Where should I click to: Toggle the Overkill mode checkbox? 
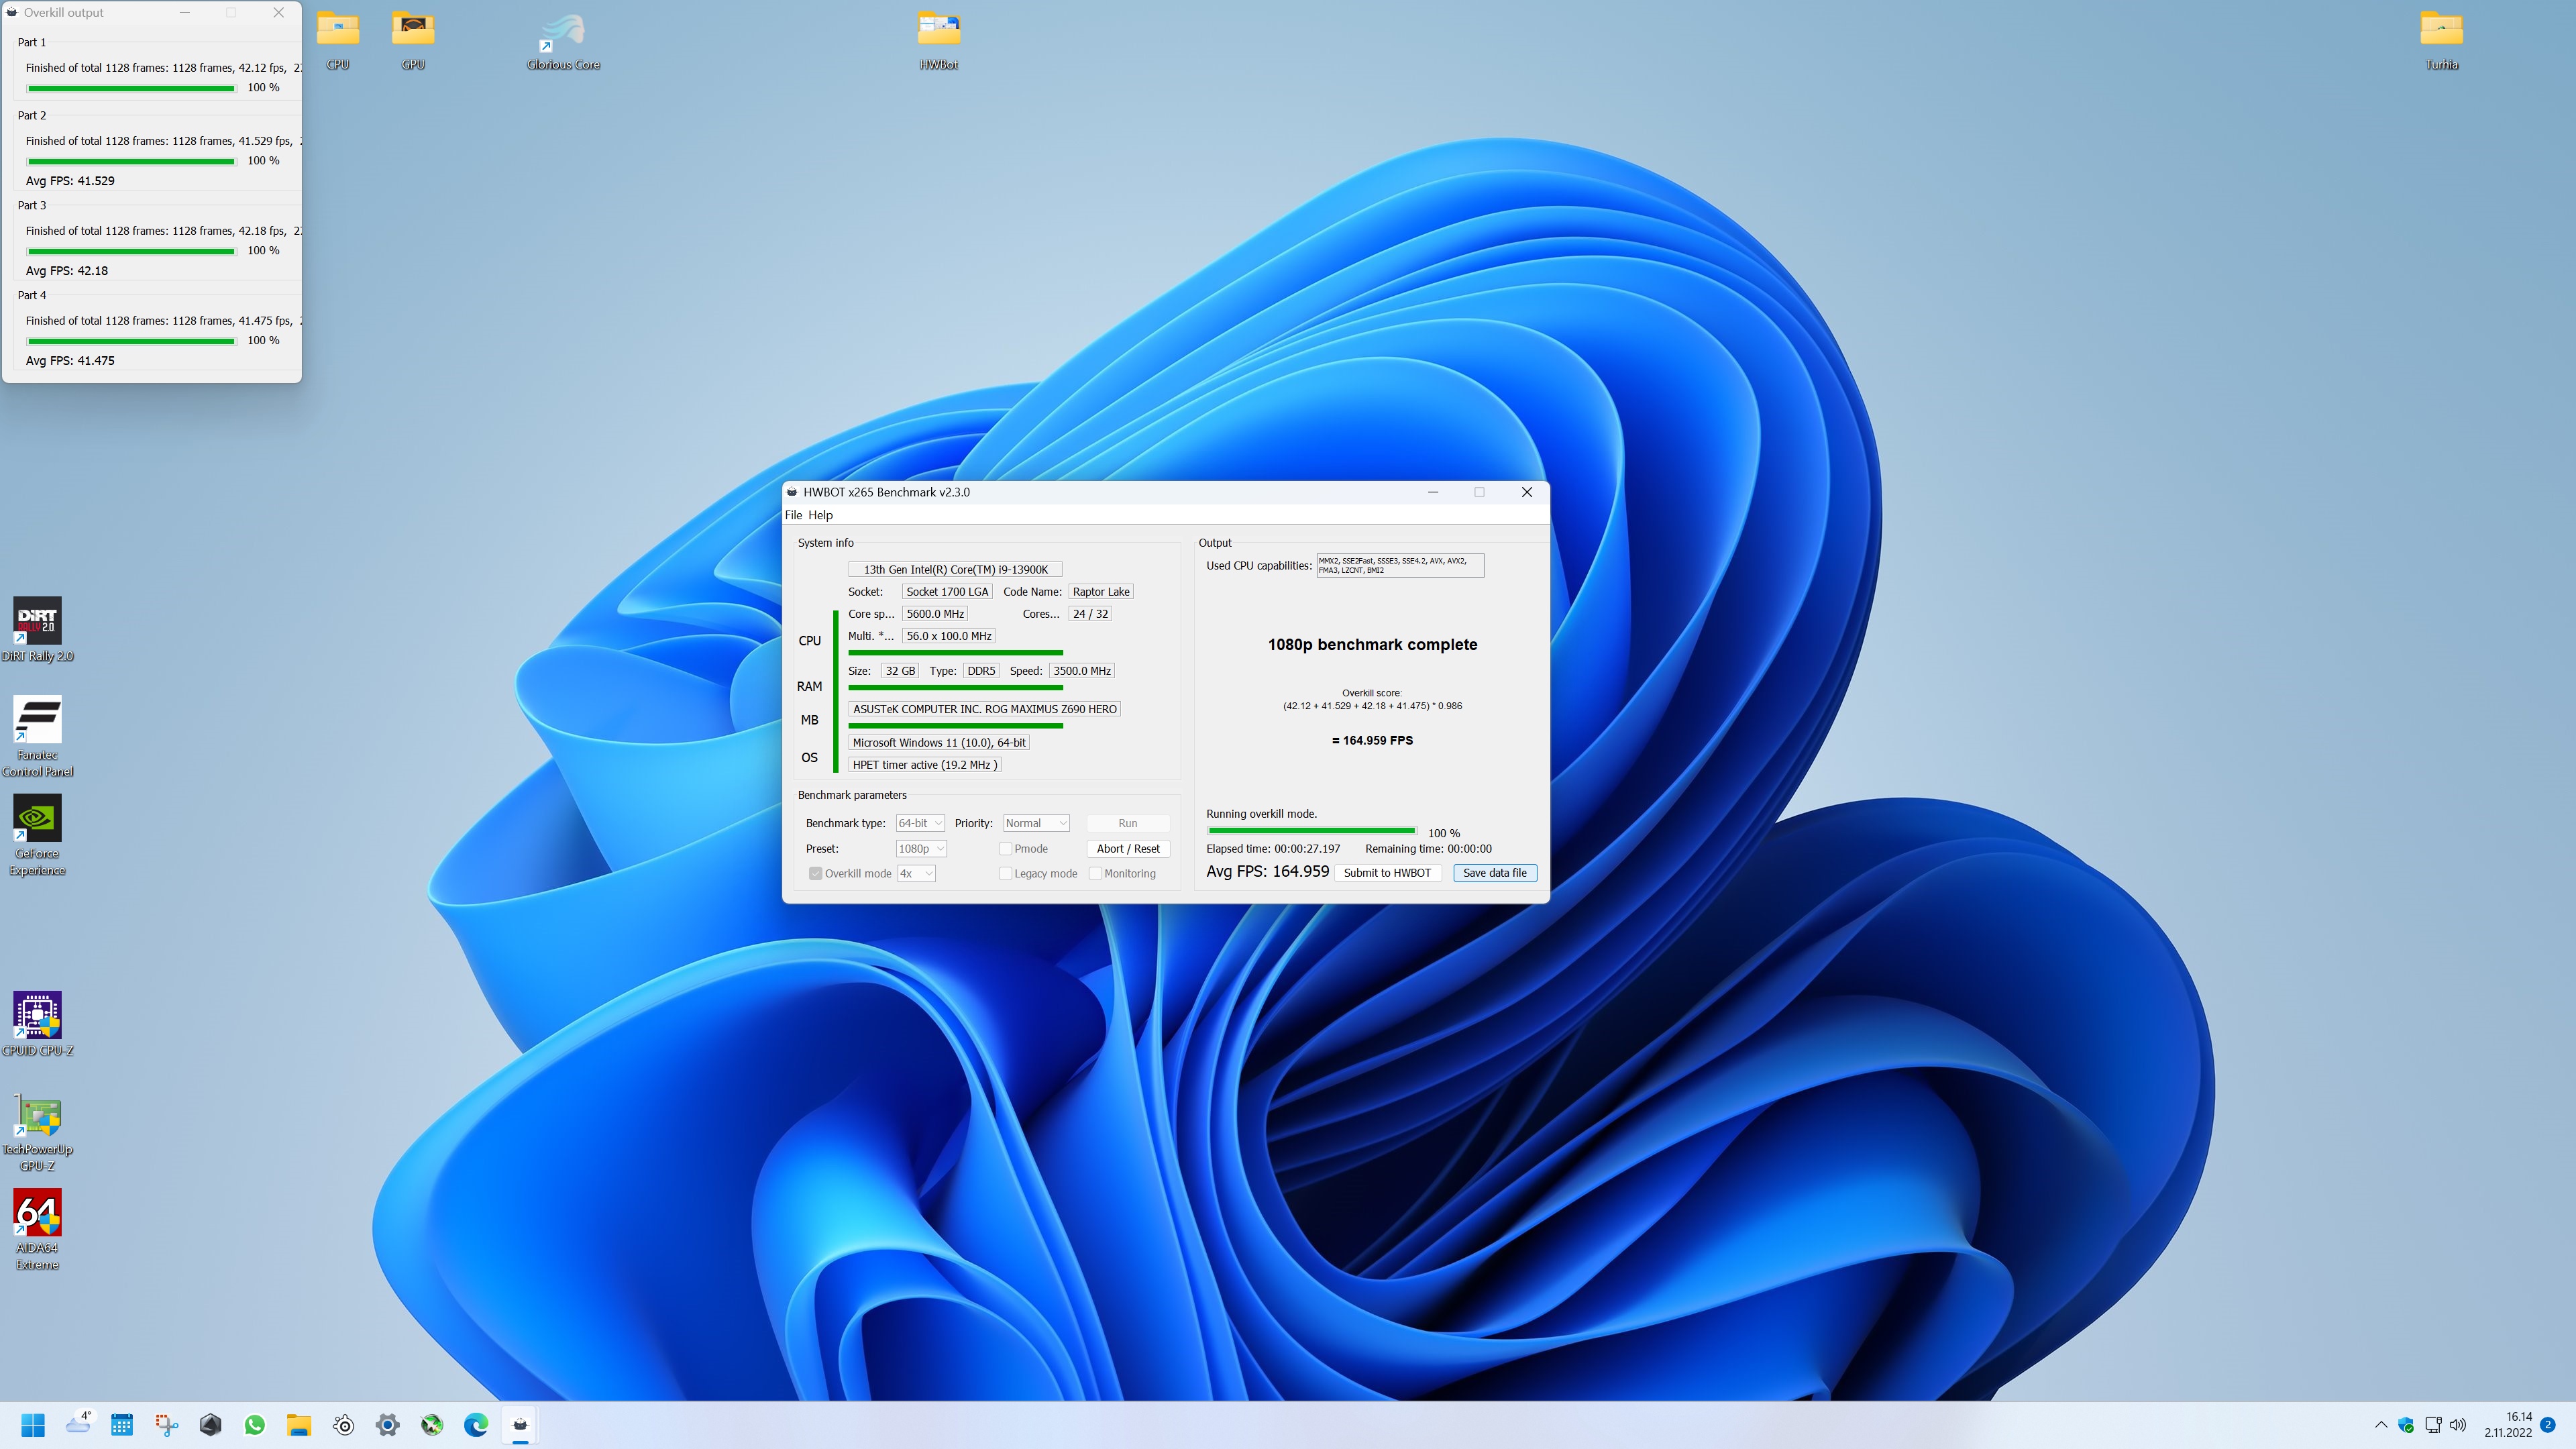pyautogui.click(x=816, y=874)
